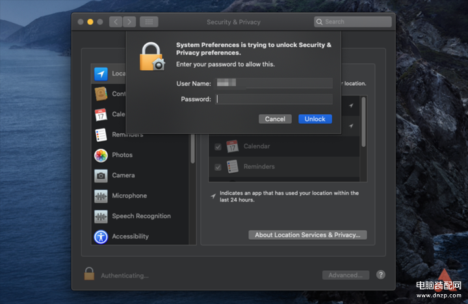Toggle the Reminders location checkbox
The width and height of the screenshot is (468, 304).
[x=218, y=167]
